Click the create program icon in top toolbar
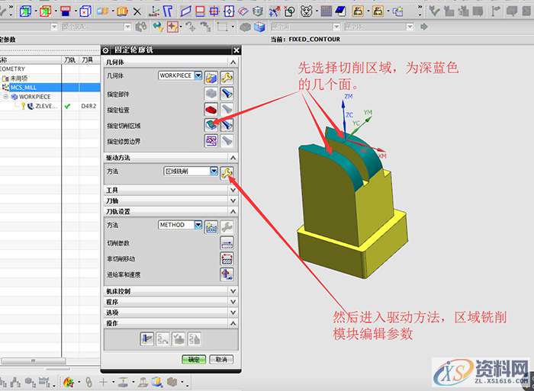This screenshot has height=391, width=534. pyautogui.click(x=25, y=11)
